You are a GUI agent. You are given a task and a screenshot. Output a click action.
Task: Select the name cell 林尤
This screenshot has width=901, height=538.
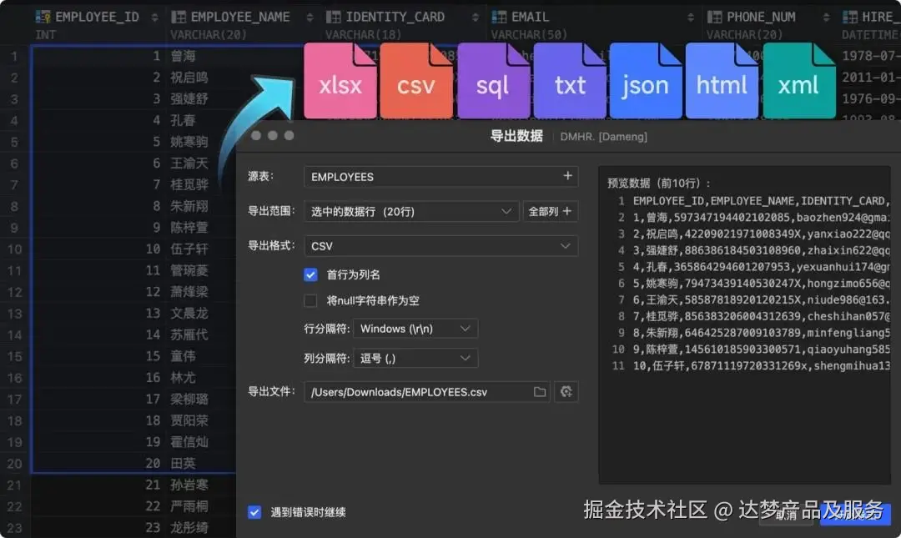183,378
